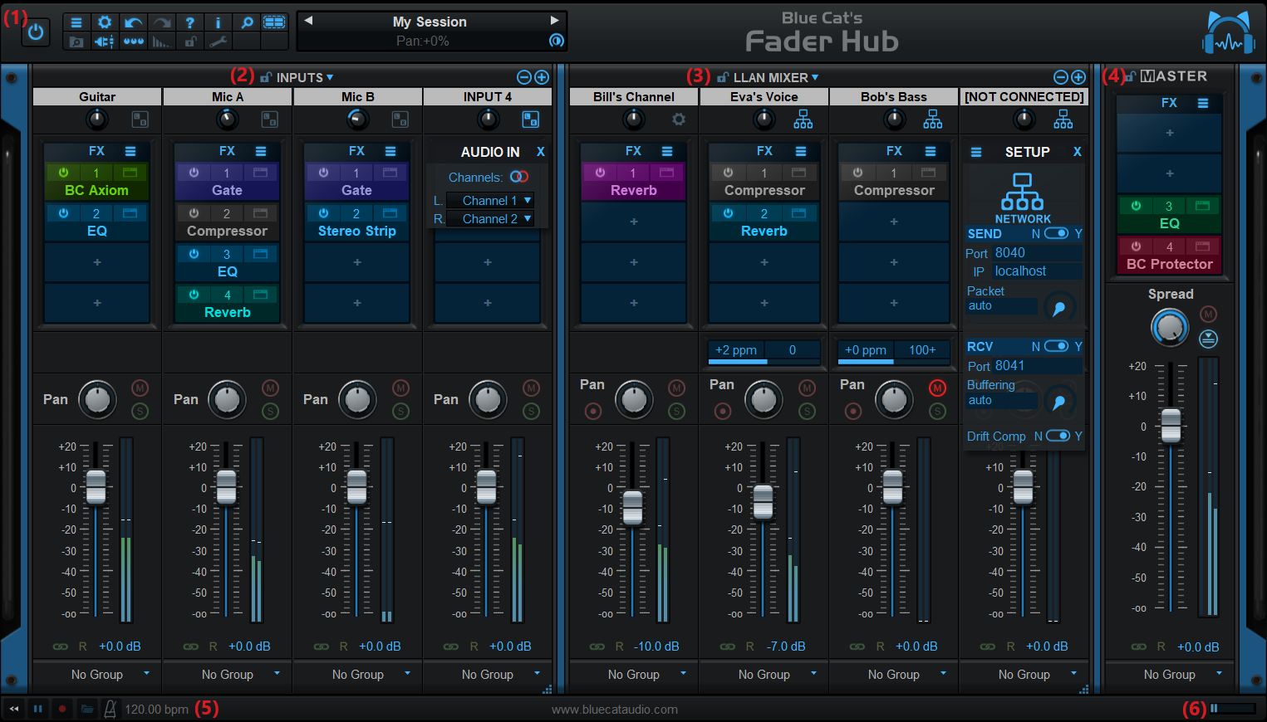Open Mic B No Group dropdown
Image resolution: width=1267 pixels, height=722 pixels.
tap(357, 675)
